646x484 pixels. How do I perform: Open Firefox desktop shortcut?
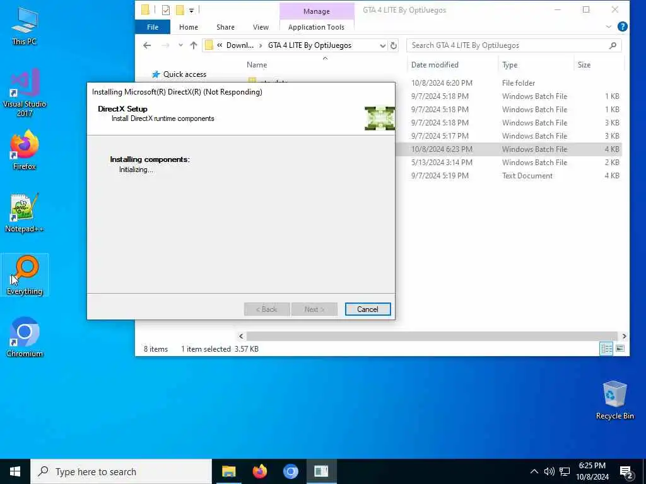(25, 150)
